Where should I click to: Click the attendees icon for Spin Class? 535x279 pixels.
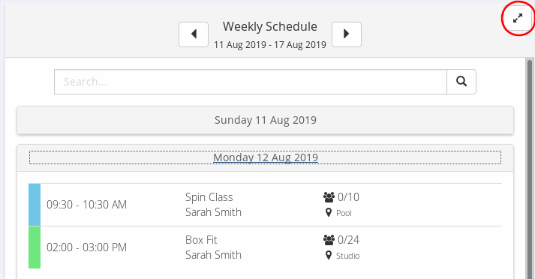(x=329, y=196)
